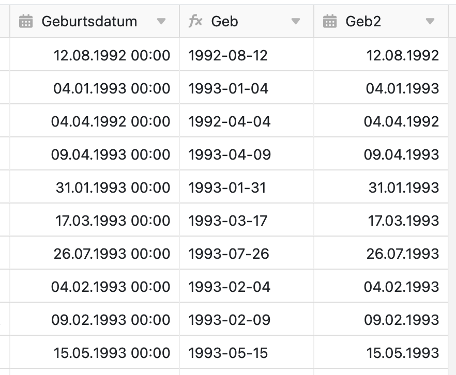The image size is (456, 375).
Task: Click Geb2 date cell 26.07.1993
Action: (401, 254)
